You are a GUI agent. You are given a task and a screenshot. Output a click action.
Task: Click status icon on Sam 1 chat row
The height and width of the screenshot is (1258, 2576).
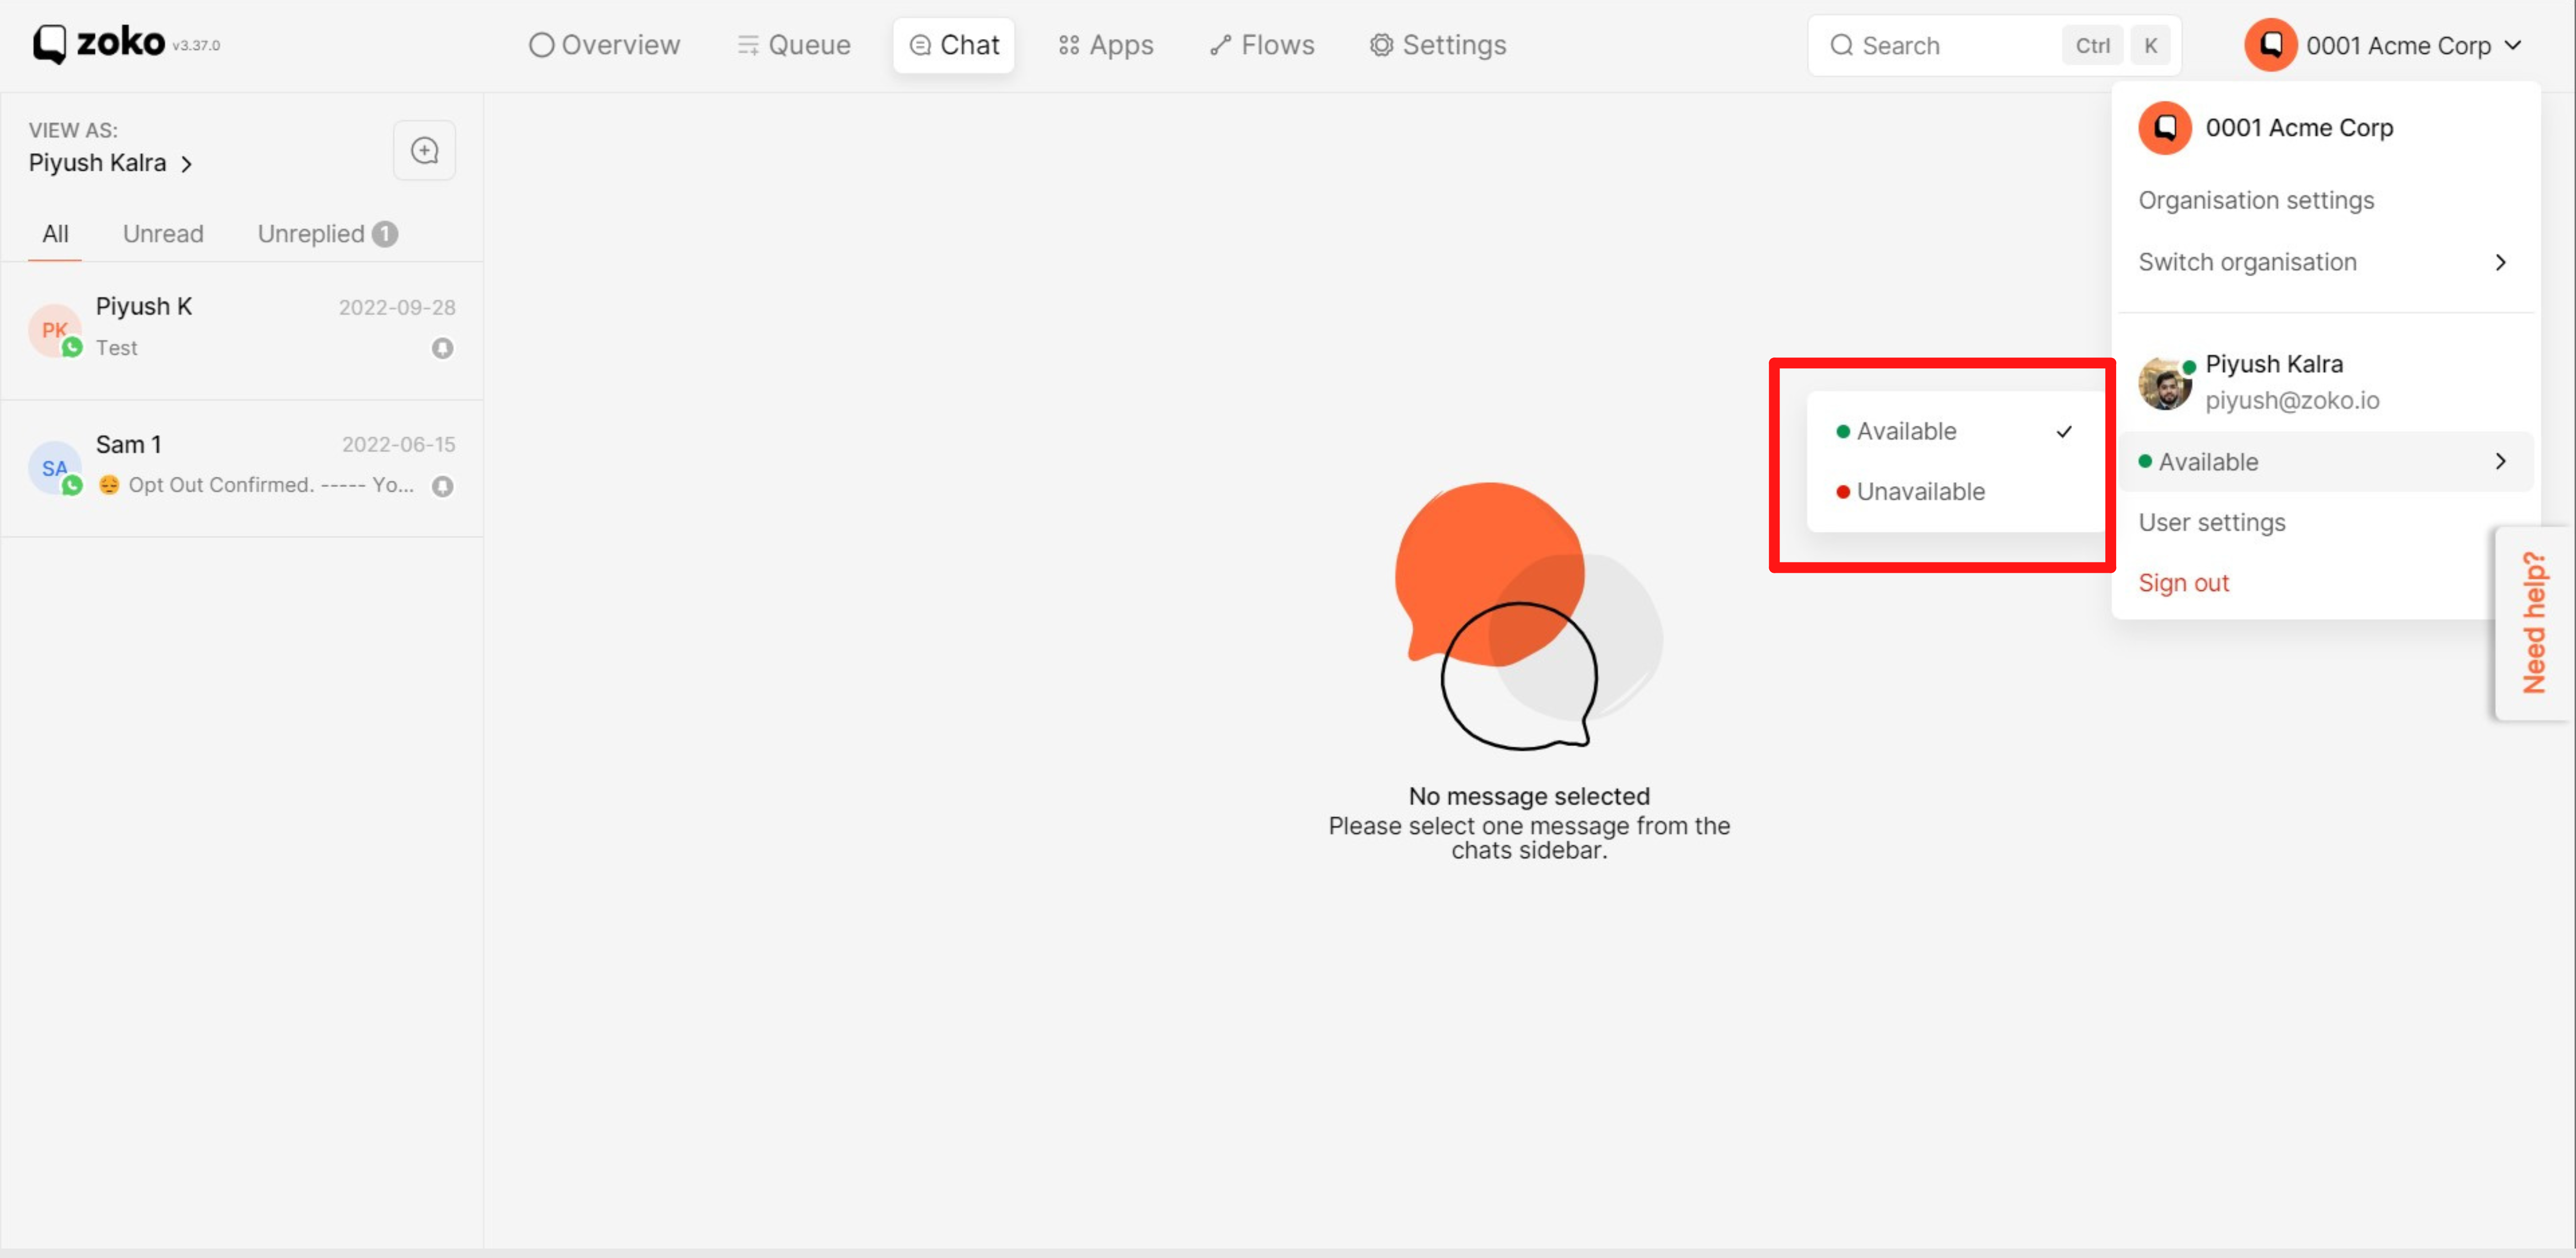[442, 486]
